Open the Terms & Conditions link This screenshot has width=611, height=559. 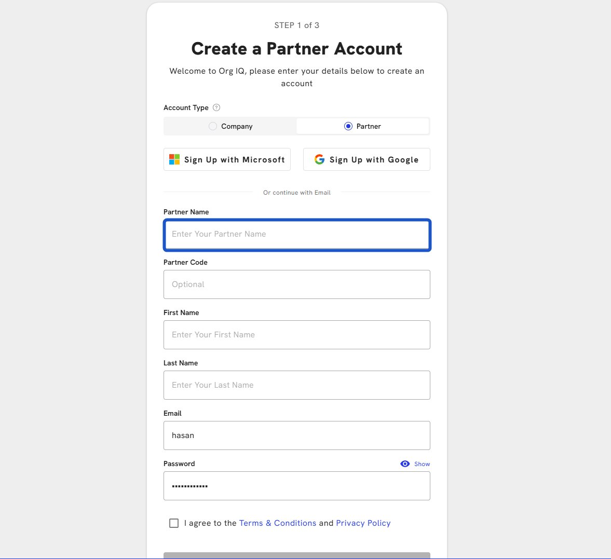[277, 523]
